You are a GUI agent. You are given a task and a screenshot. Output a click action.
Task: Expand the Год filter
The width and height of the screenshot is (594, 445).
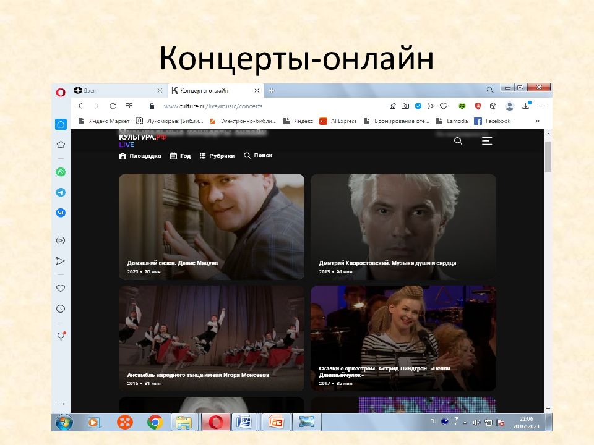(x=180, y=156)
